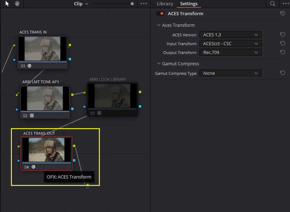Click the node graph output connector
Viewport: 290px width, 212px height.
(x=88, y=185)
